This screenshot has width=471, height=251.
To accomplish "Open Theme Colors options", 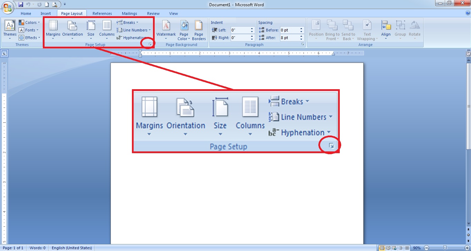I will click(x=29, y=22).
